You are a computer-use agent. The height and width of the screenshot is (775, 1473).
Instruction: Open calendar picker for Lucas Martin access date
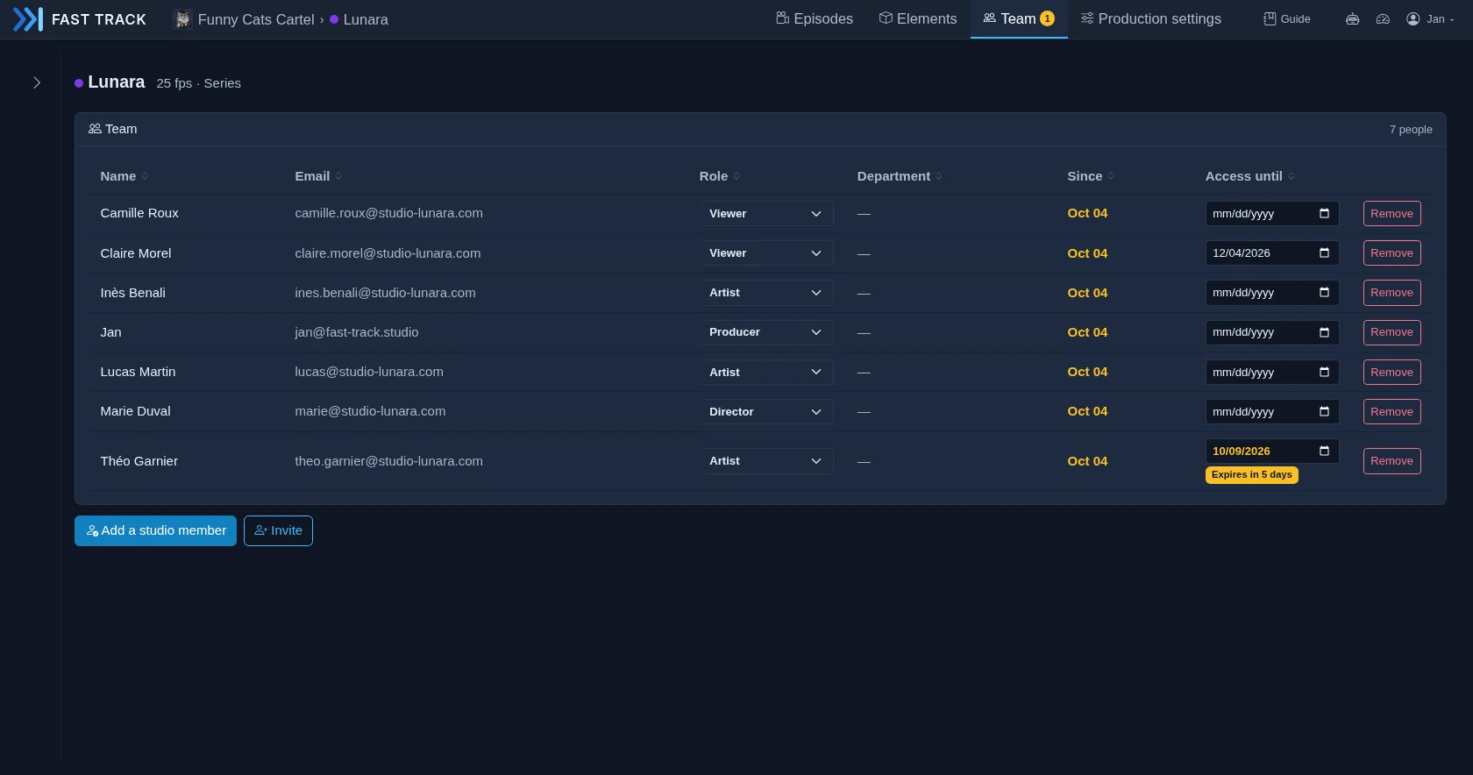pyautogui.click(x=1324, y=372)
